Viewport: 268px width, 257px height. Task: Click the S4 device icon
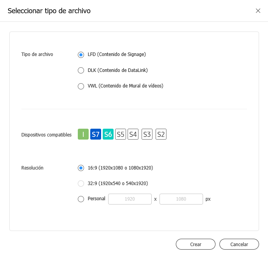[x=133, y=135]
